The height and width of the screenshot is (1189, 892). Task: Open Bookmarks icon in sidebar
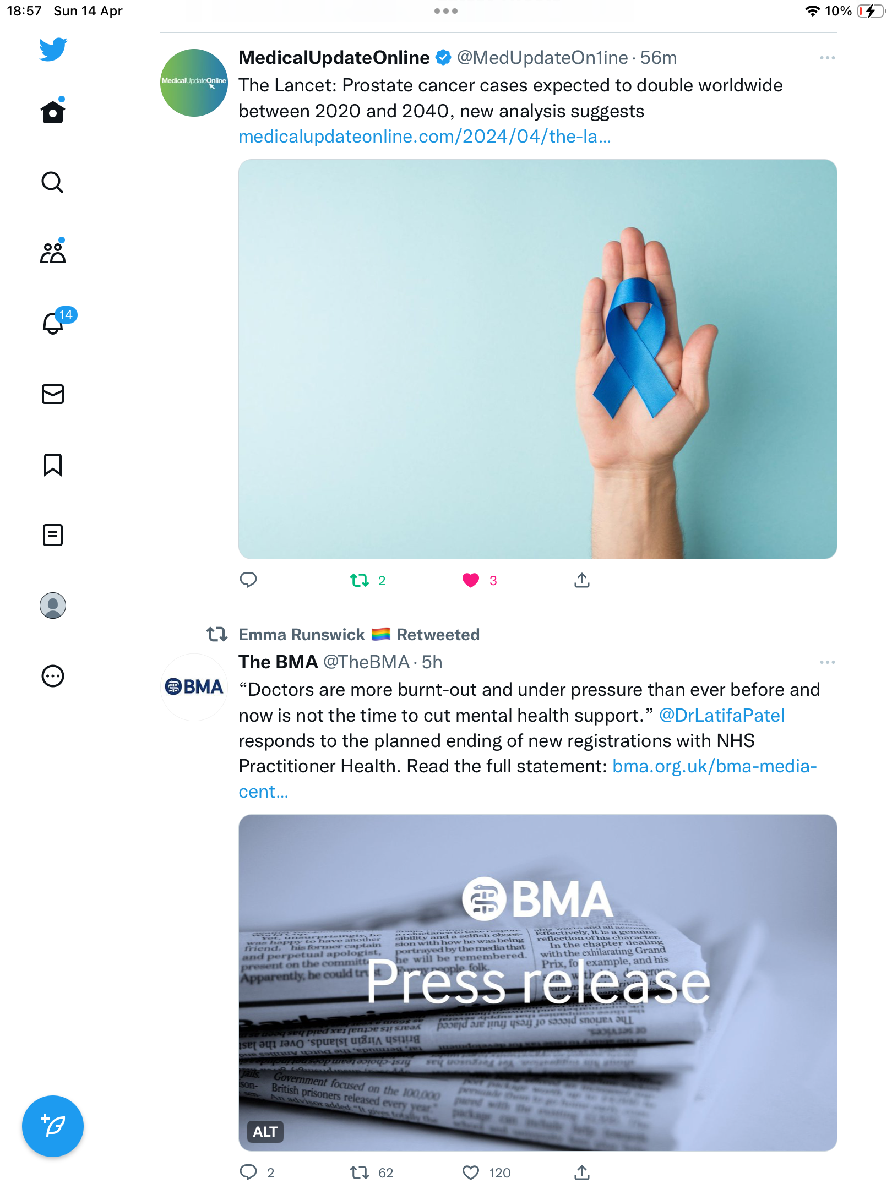pos(53,465)
